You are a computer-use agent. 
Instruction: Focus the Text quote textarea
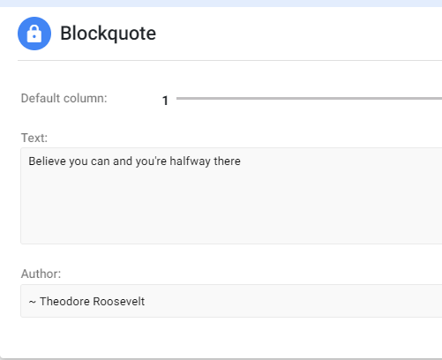(231, 196)
